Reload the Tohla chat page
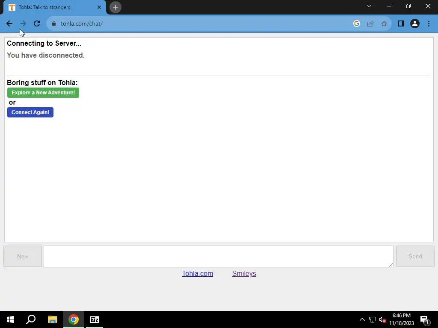 pos(37,24)
